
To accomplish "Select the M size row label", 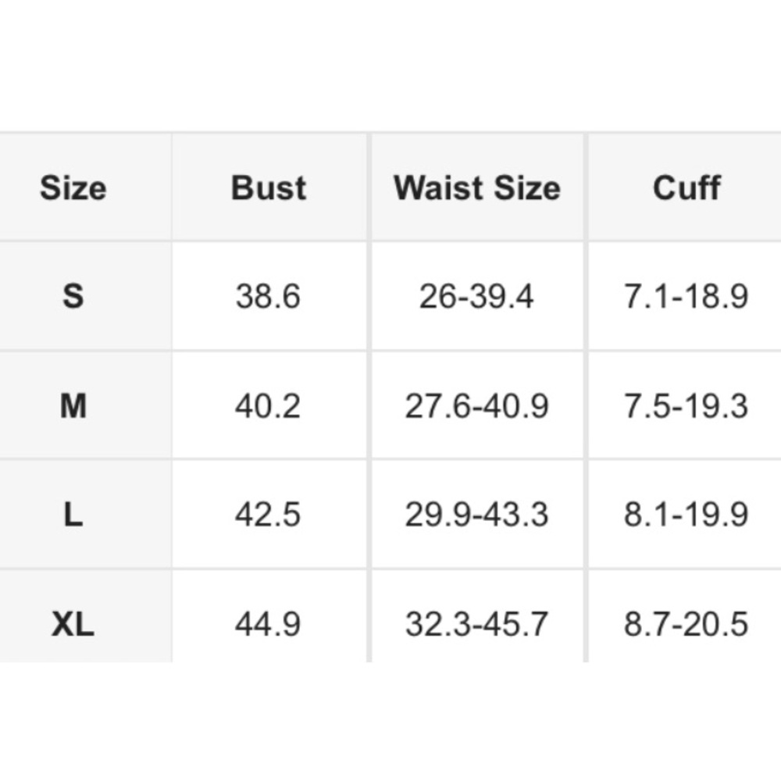I will [x=73, y=405].
